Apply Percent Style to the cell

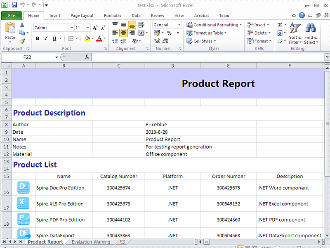pyautogui.click(x=169, y=33)
